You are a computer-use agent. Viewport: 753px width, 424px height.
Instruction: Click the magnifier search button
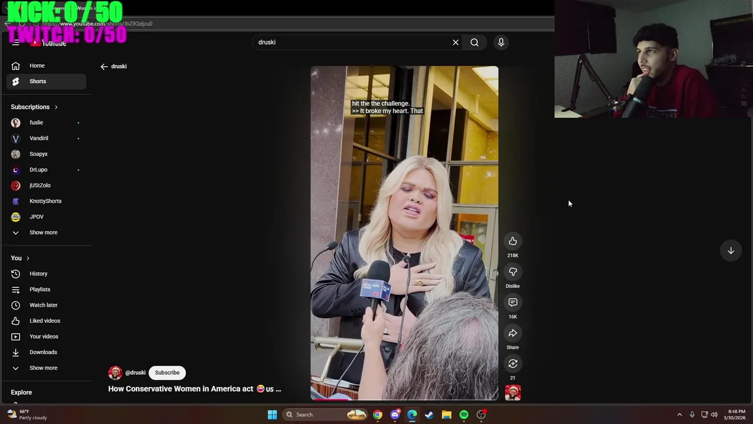tap(474, 42)
